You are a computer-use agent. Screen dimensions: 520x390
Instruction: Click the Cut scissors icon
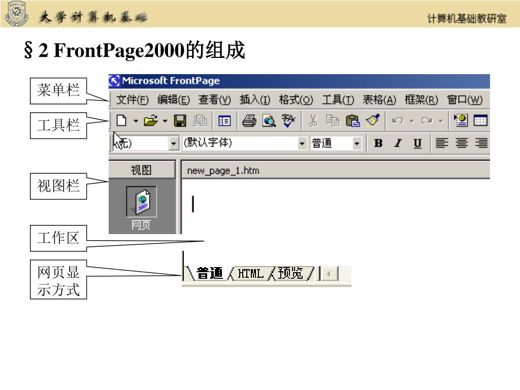click(x=313, y=121)
